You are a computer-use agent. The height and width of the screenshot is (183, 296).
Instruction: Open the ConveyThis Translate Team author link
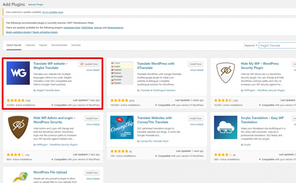(154, 141)
